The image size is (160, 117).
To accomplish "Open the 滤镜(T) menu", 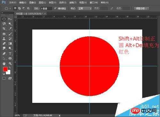I will point(73,3).
